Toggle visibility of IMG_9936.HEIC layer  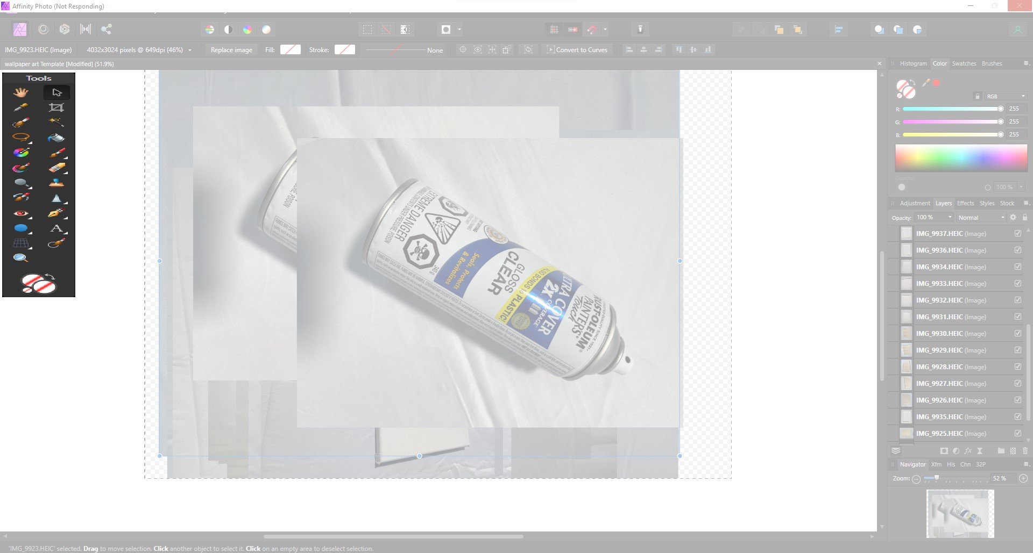[x=1018, y=250]
